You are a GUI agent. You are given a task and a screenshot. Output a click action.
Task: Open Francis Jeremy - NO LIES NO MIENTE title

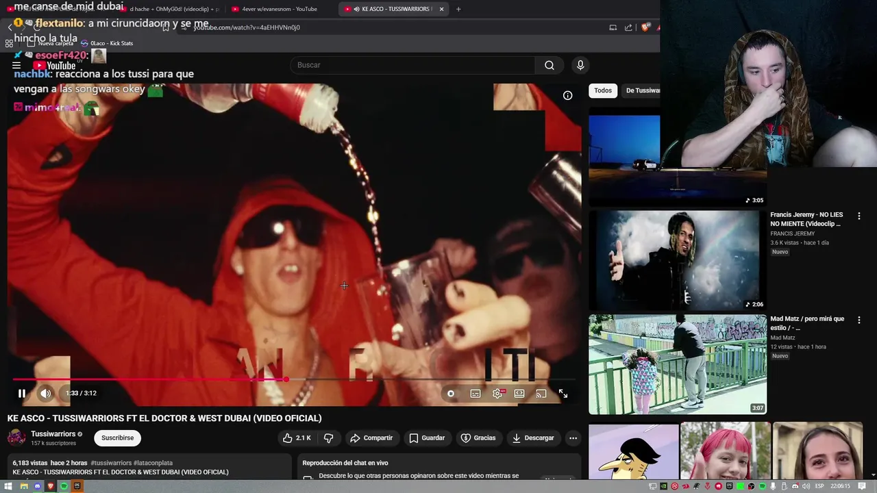click(806, 219)
